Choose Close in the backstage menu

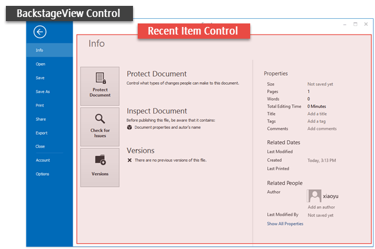click(x=49, y=146)
